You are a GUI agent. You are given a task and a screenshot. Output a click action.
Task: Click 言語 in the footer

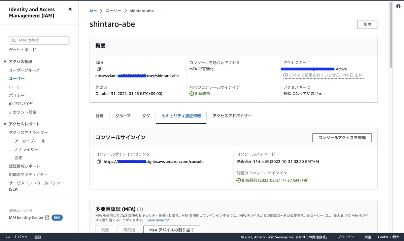pos(38,237)
